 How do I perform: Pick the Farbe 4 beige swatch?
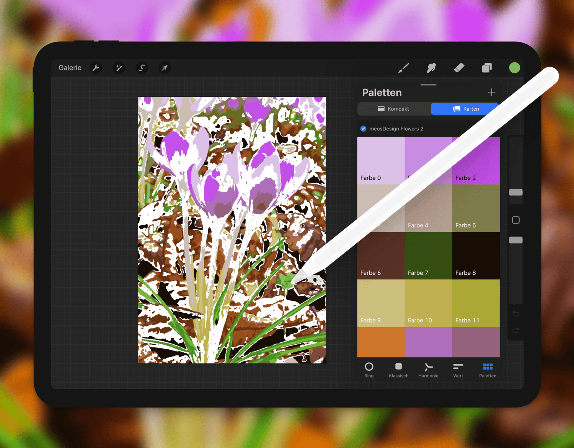(x=428, y=208)
